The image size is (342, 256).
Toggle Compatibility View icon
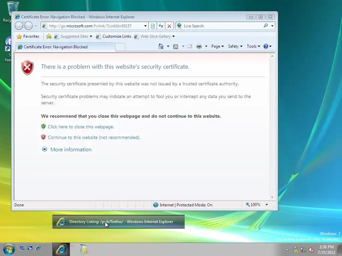pyautogui.click(x=153, y=26)
